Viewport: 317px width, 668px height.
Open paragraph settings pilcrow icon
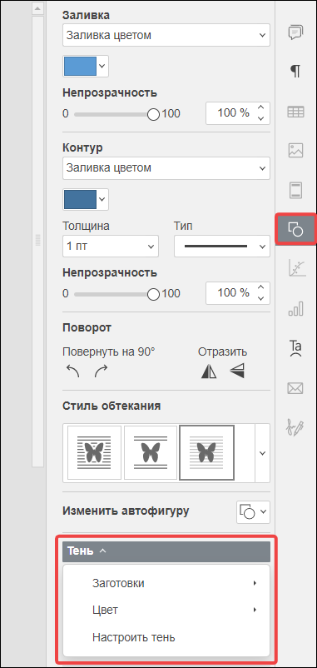click(295, 72)
